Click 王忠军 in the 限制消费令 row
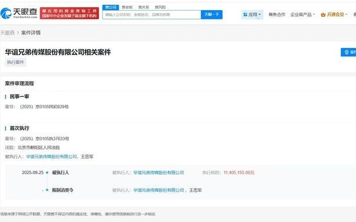This screenshot has width=356, height=222. [x=195, y=190]
